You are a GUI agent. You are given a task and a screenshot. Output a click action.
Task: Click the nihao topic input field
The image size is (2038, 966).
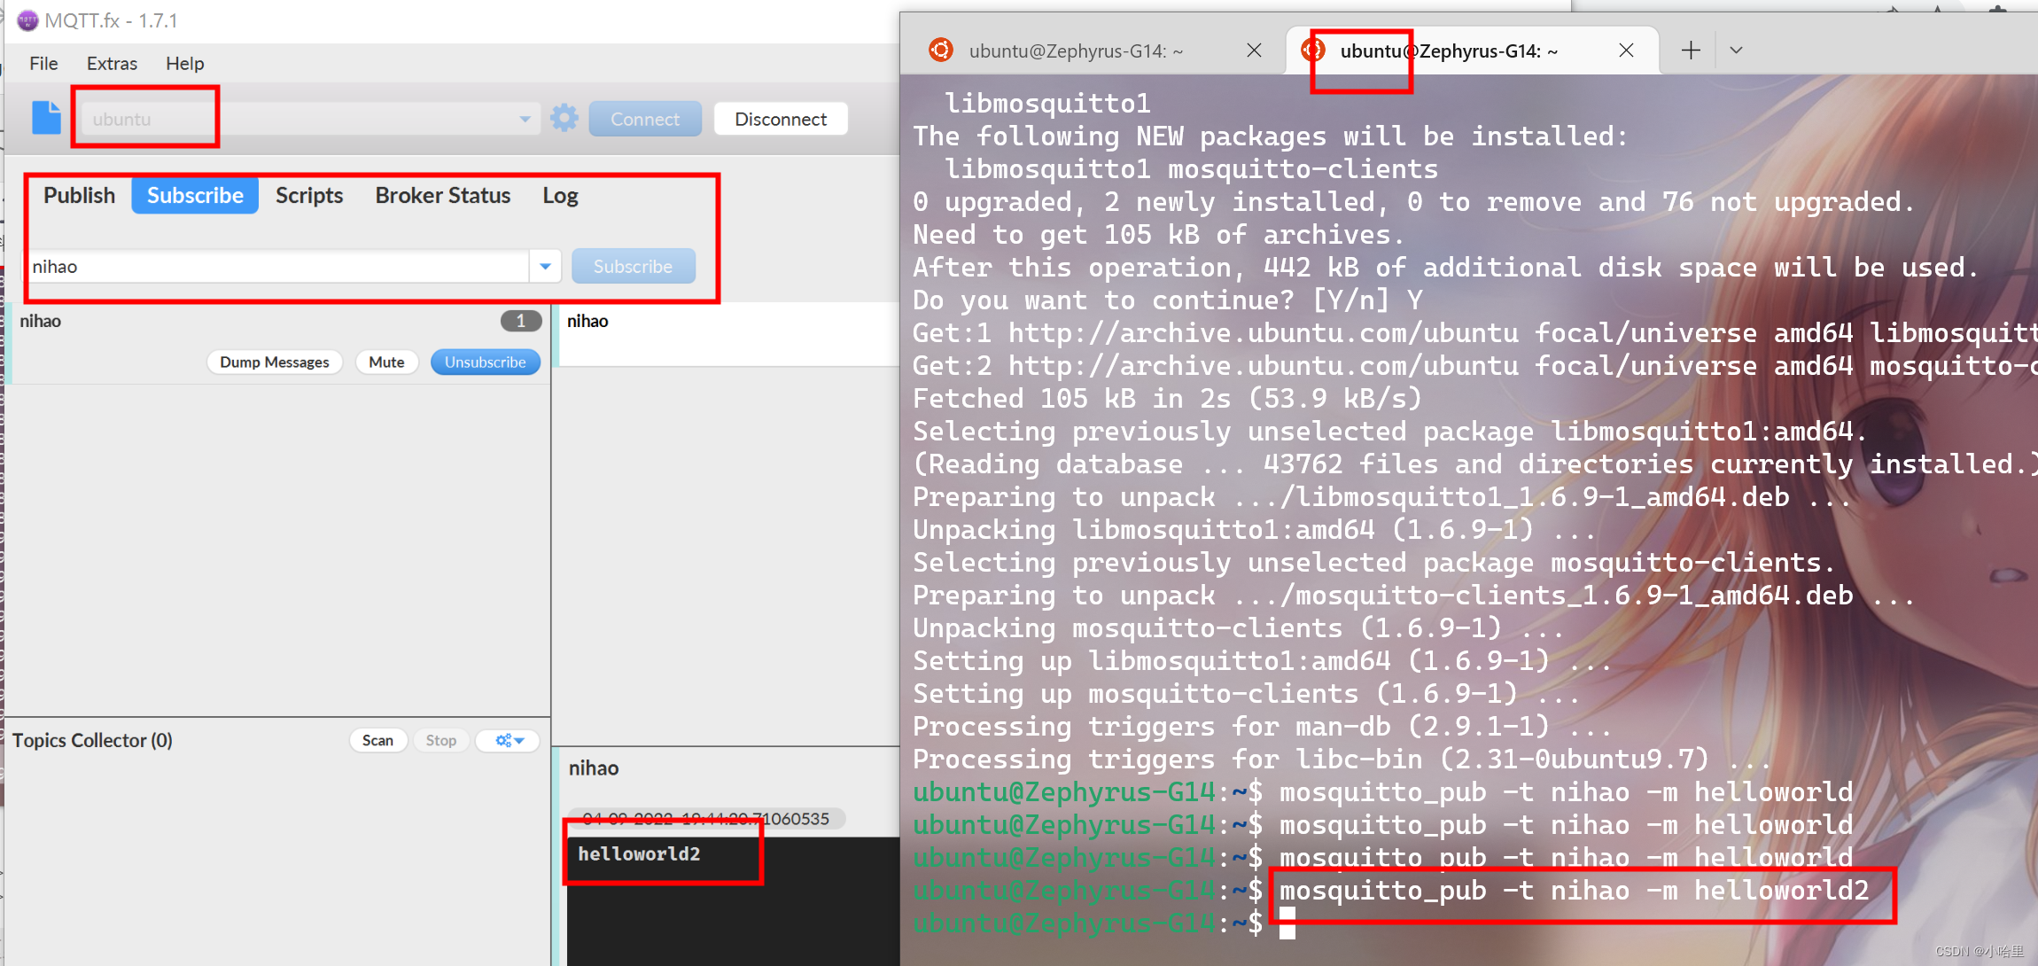(276, 266)
